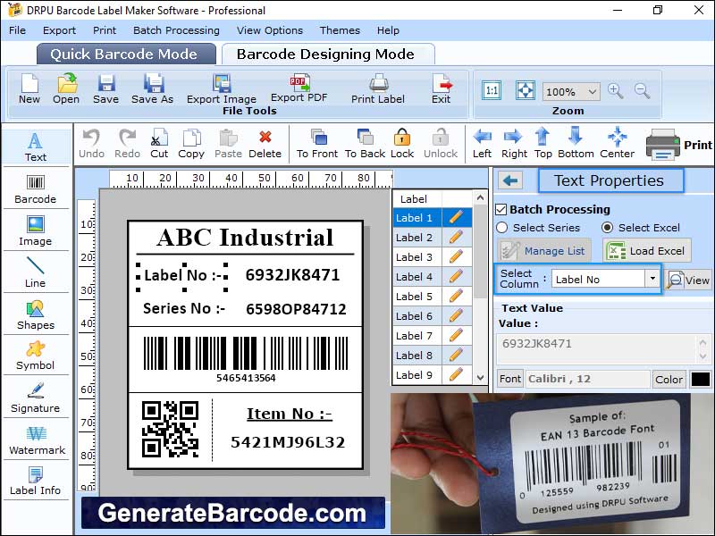Switch to Quick Barcode Mode tab
Screen dimensions: 715x536
(x=126, y=54)
